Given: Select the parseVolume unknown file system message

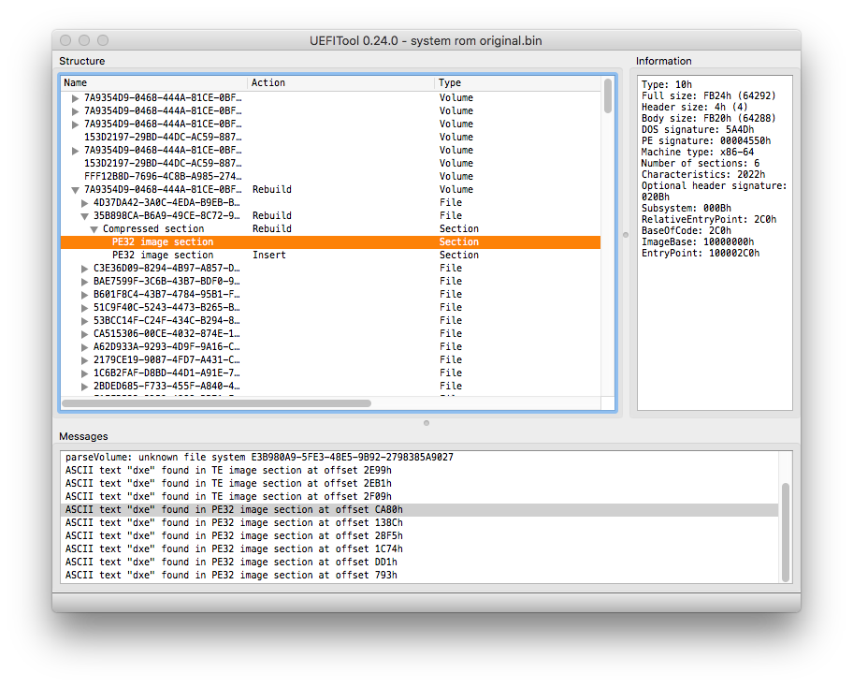Looking at the screenshot, I should coord(419,458).
